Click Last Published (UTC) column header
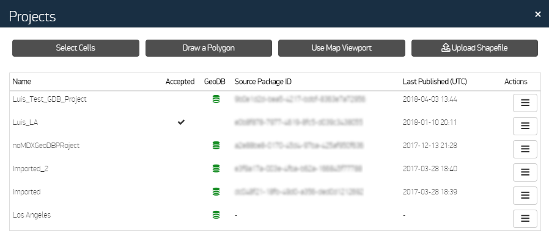 tap(435, 82)
